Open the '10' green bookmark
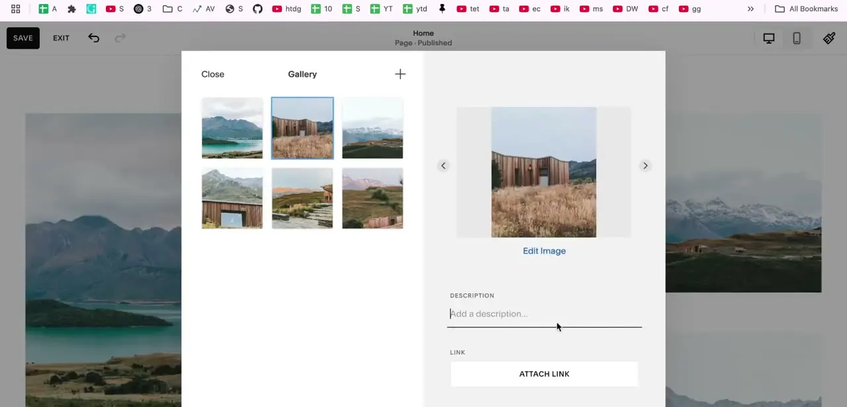Image resolution: width=847 pixels, height=407 pixels. click(x=322, y=9)
